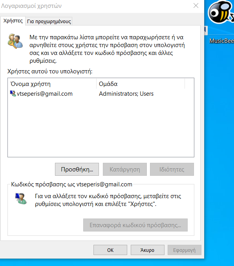Click the user icon beside vtseperis@gmail.com

13,93
